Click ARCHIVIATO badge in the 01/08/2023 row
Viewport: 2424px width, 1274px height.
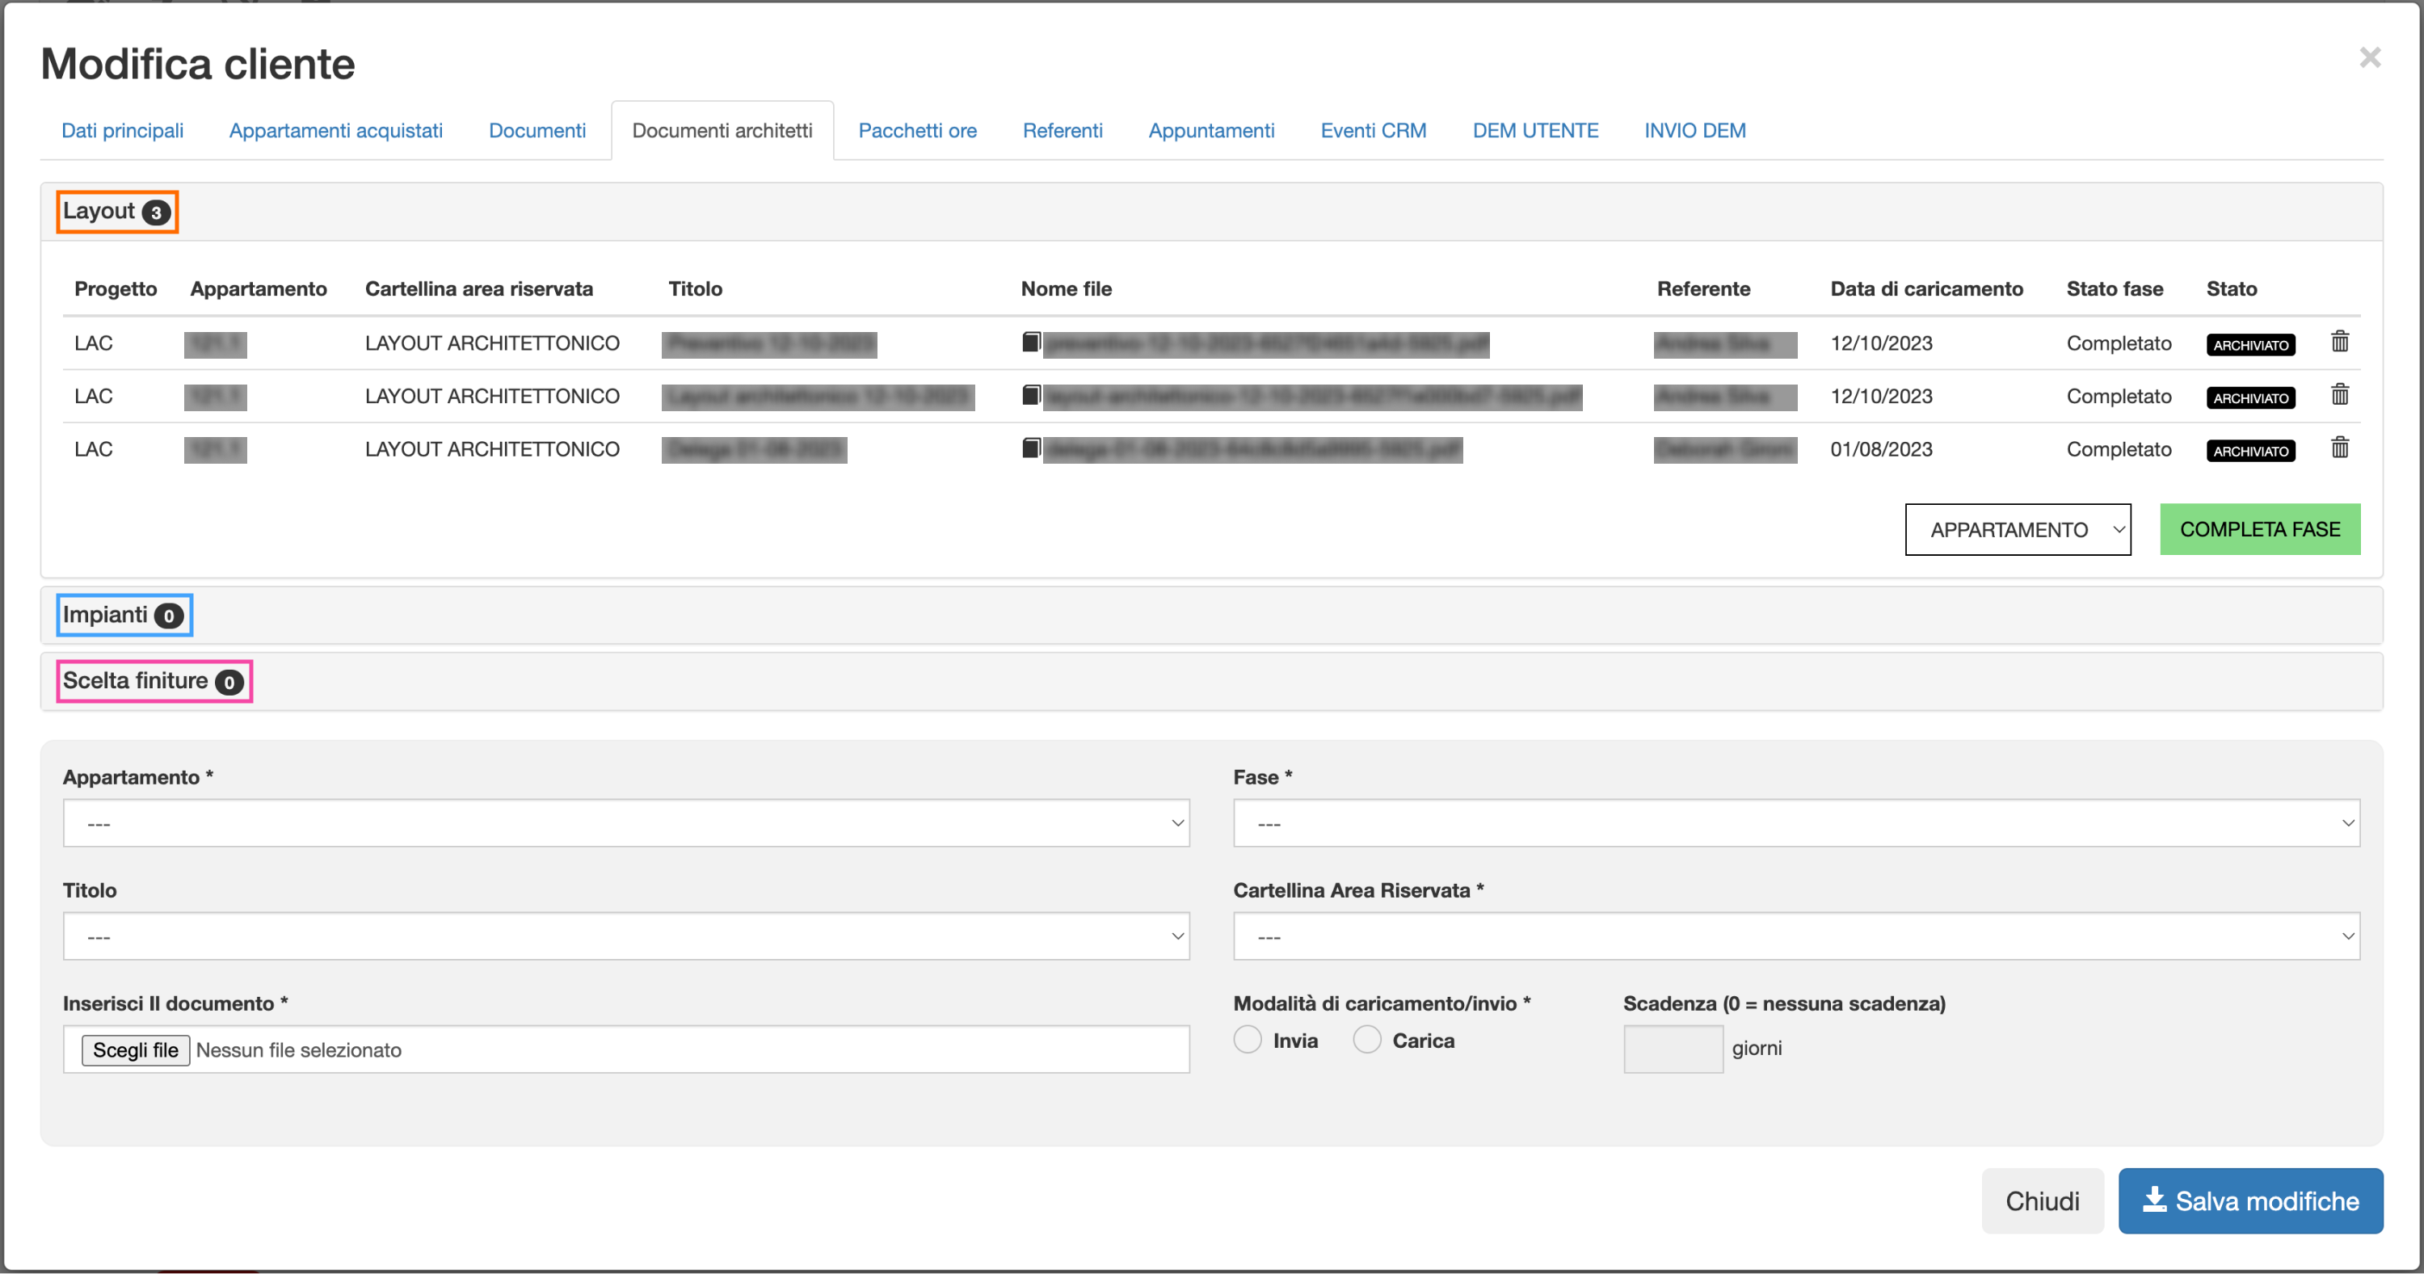2250,451
